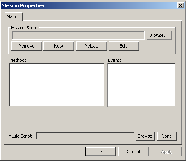Browse for a mission script file
186x161 pixels.
pos(159,35)
